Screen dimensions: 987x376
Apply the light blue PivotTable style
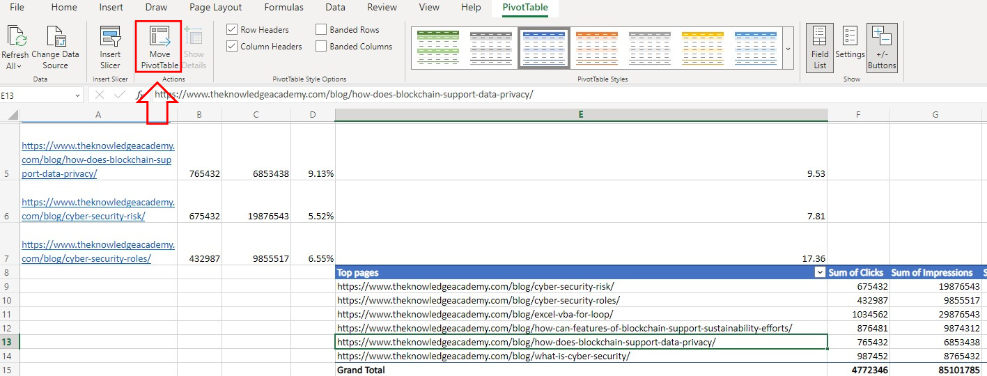[x=756, y=49]
